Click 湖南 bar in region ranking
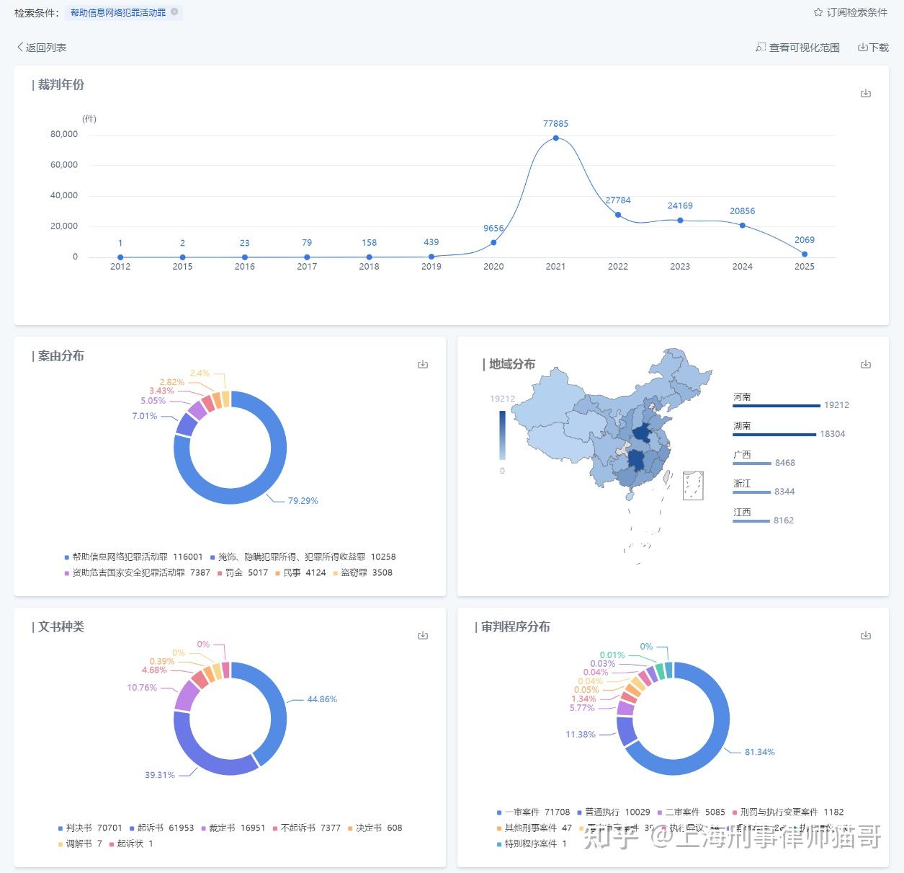This screenshot has height=873, width=904. (x=774, y=435)
